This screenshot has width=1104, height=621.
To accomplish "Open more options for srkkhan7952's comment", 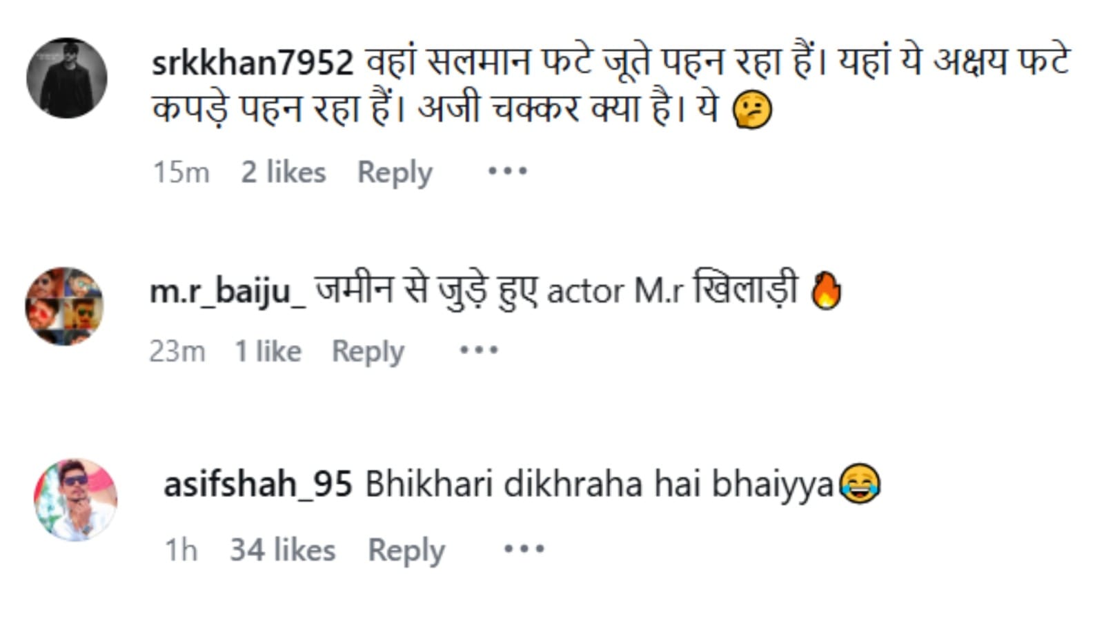I will pos(507,171).
